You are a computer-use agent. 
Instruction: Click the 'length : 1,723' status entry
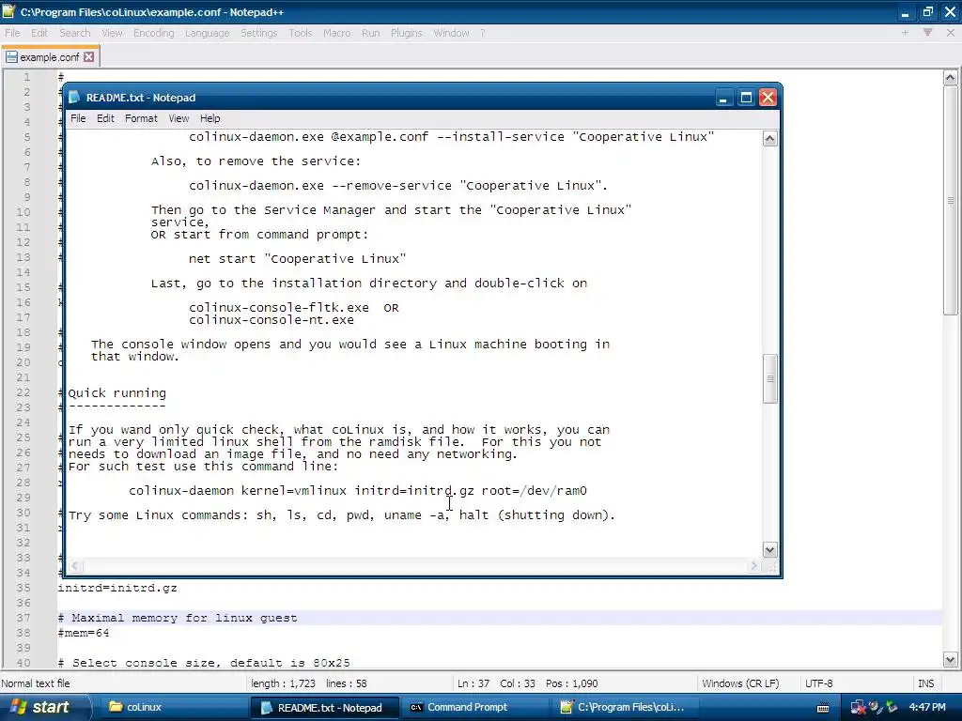(283, 683)
